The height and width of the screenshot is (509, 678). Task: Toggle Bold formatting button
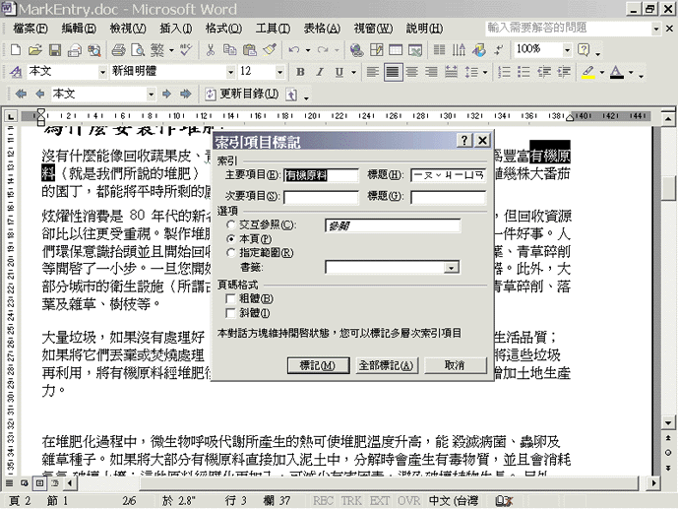click(300, 72)
